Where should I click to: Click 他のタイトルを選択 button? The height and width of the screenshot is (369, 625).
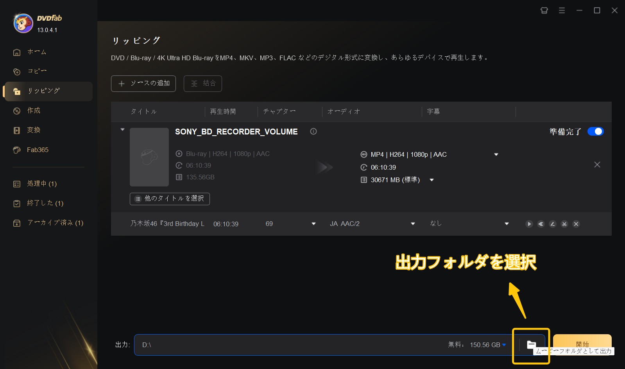pyautogui.click(x=170, y=199)
